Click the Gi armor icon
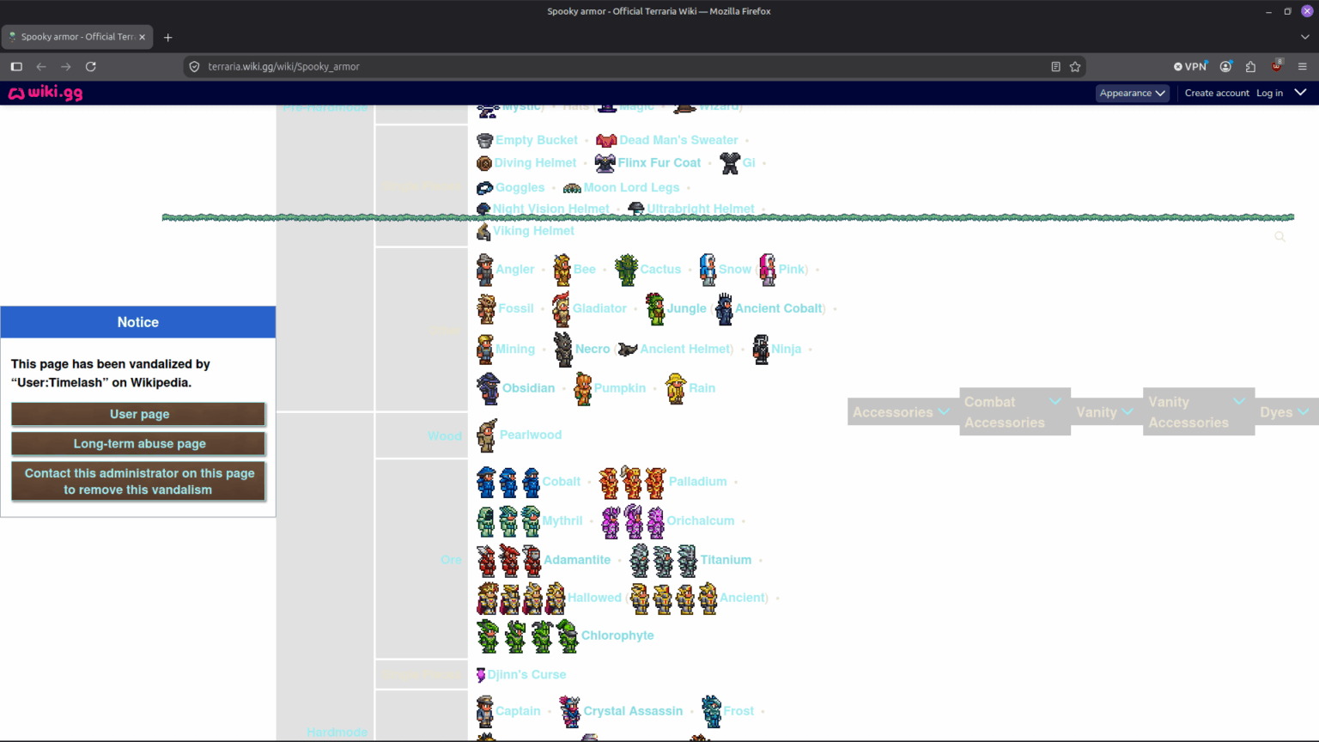Screen dimensions: 1319x742 pos(730,163)
